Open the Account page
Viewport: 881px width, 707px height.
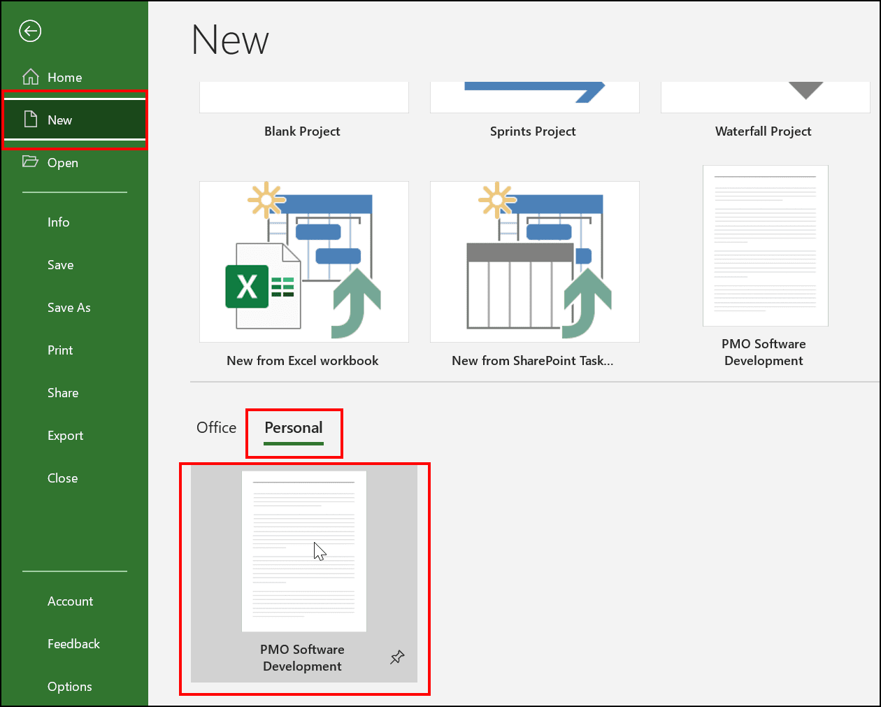(x=71, y=601)
